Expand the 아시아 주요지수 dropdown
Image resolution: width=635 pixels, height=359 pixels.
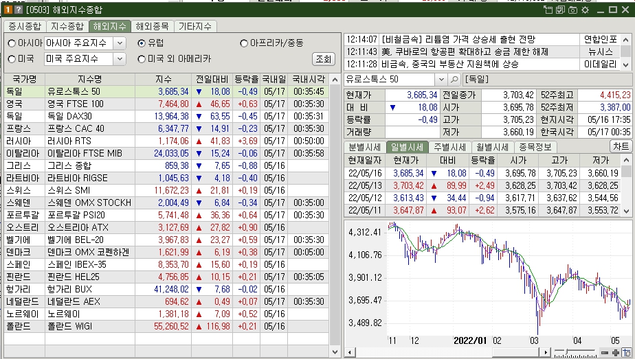pyautogui.click(x=120, y=43)
